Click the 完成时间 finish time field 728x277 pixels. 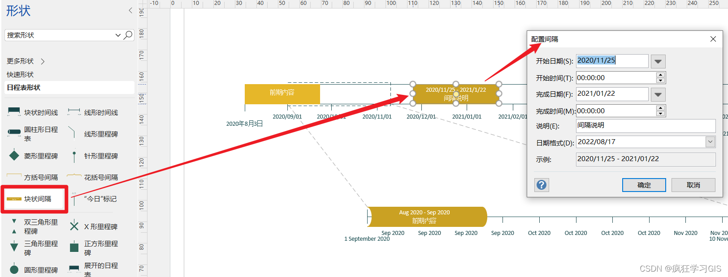point(616,111)
